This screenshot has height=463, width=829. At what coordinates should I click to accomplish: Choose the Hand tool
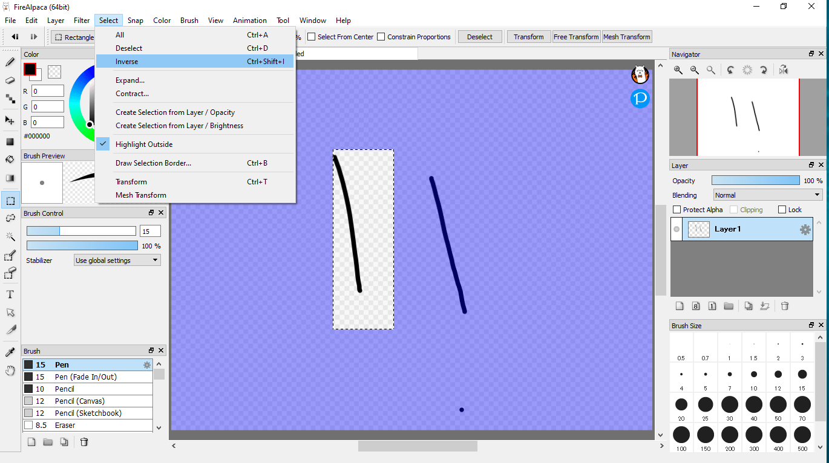pyautogui.click(x=10, y=371)
